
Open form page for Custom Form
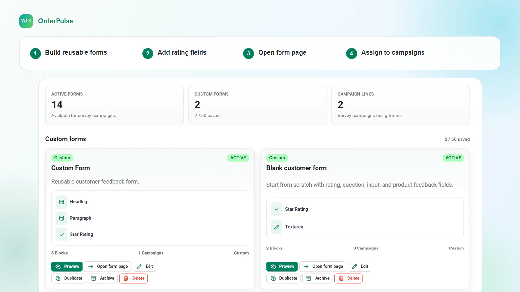[108, 266]
